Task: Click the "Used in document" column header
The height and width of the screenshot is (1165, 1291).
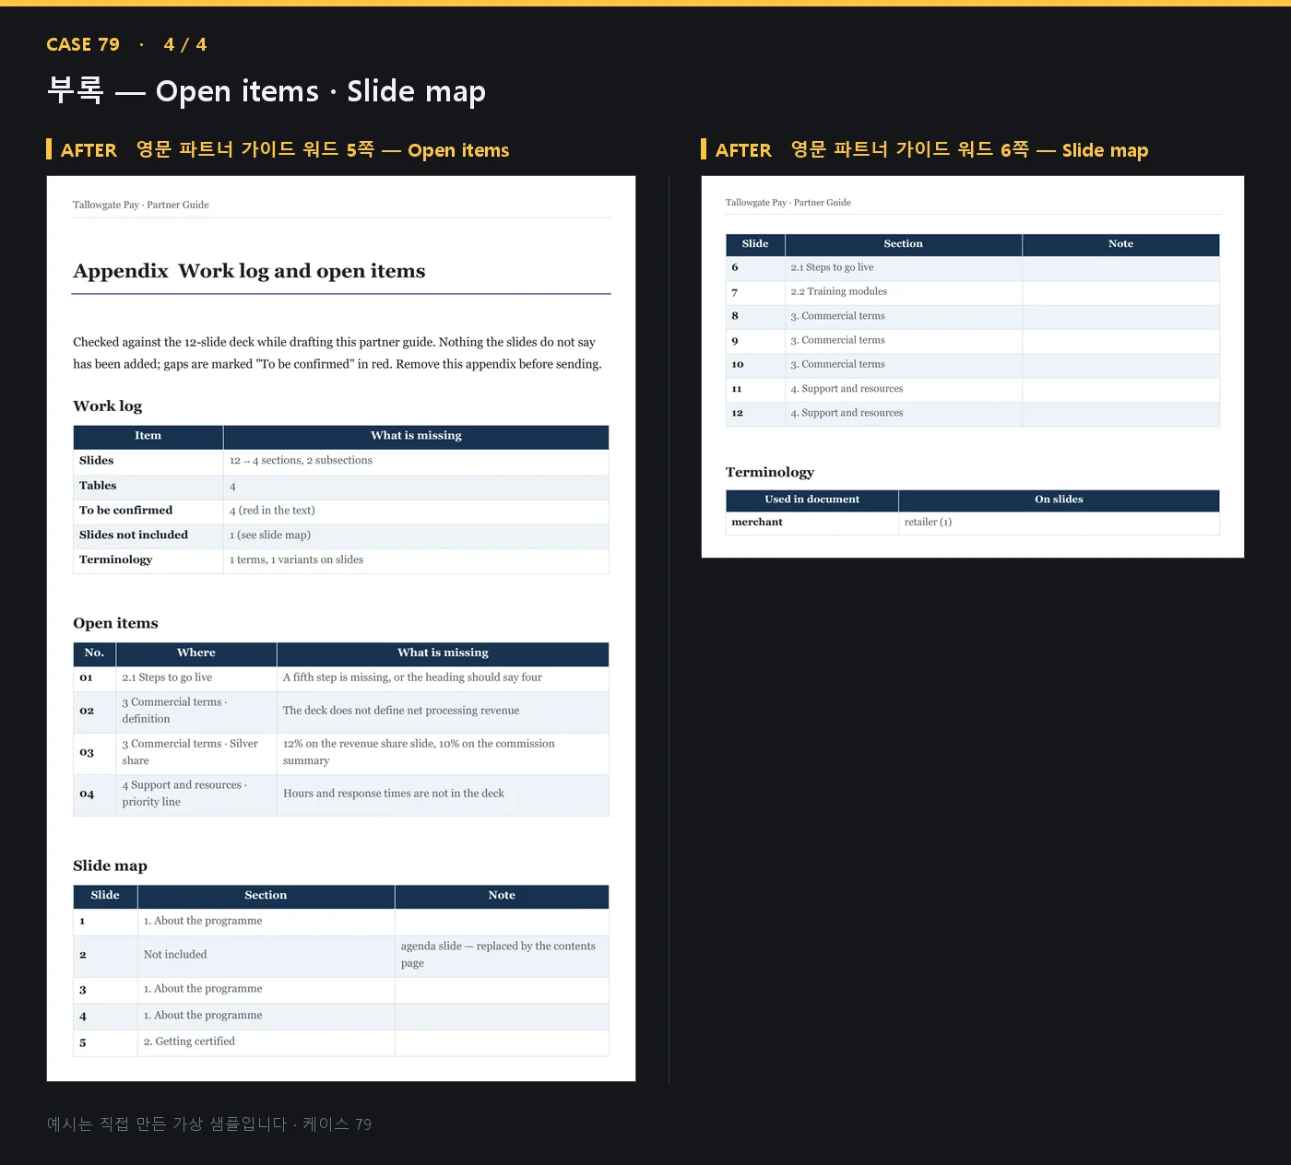Action: [811, 500]
